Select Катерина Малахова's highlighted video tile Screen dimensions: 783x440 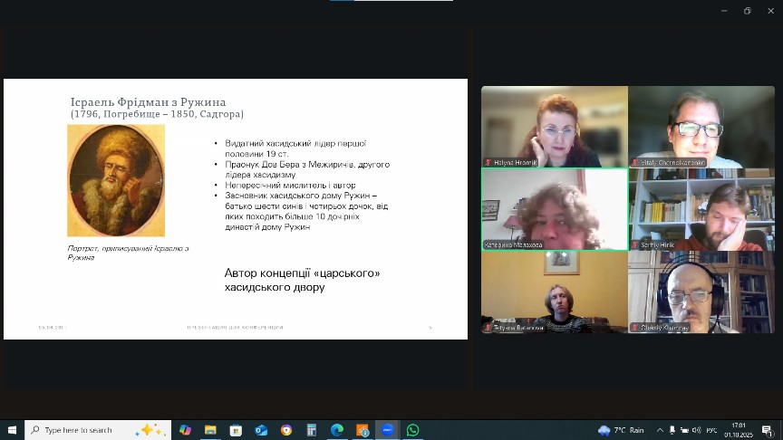tap(555, 209)
